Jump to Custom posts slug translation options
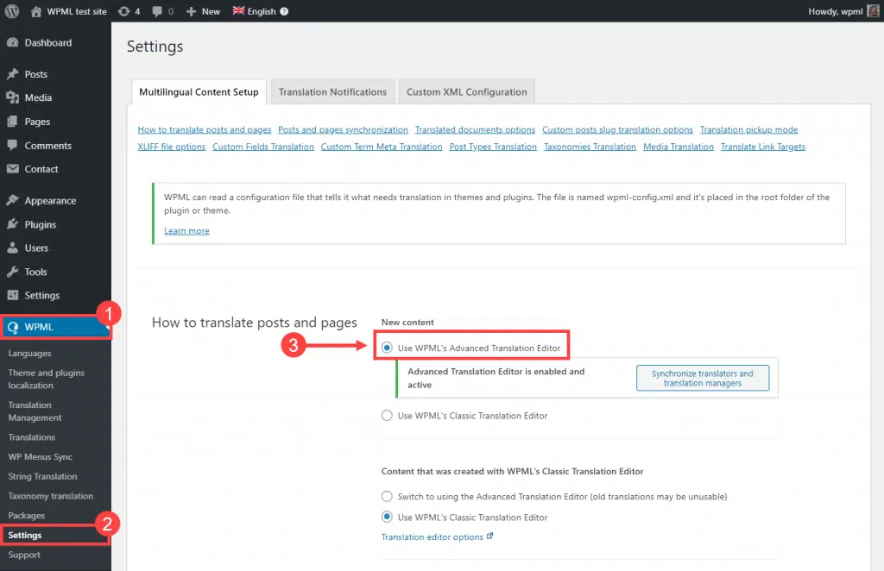This screenshot has height=571, width=884. click(x=617, y=129)
